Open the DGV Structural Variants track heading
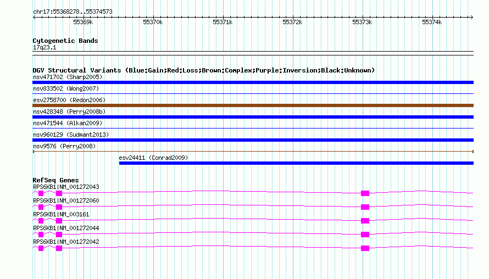This screenshot has height=279, width=489. [x=204, y=70]
